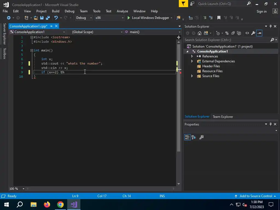
Task: Toggle a bookmark with the bookmark icon
Action: pyautogui.click(x=219, y=18)
